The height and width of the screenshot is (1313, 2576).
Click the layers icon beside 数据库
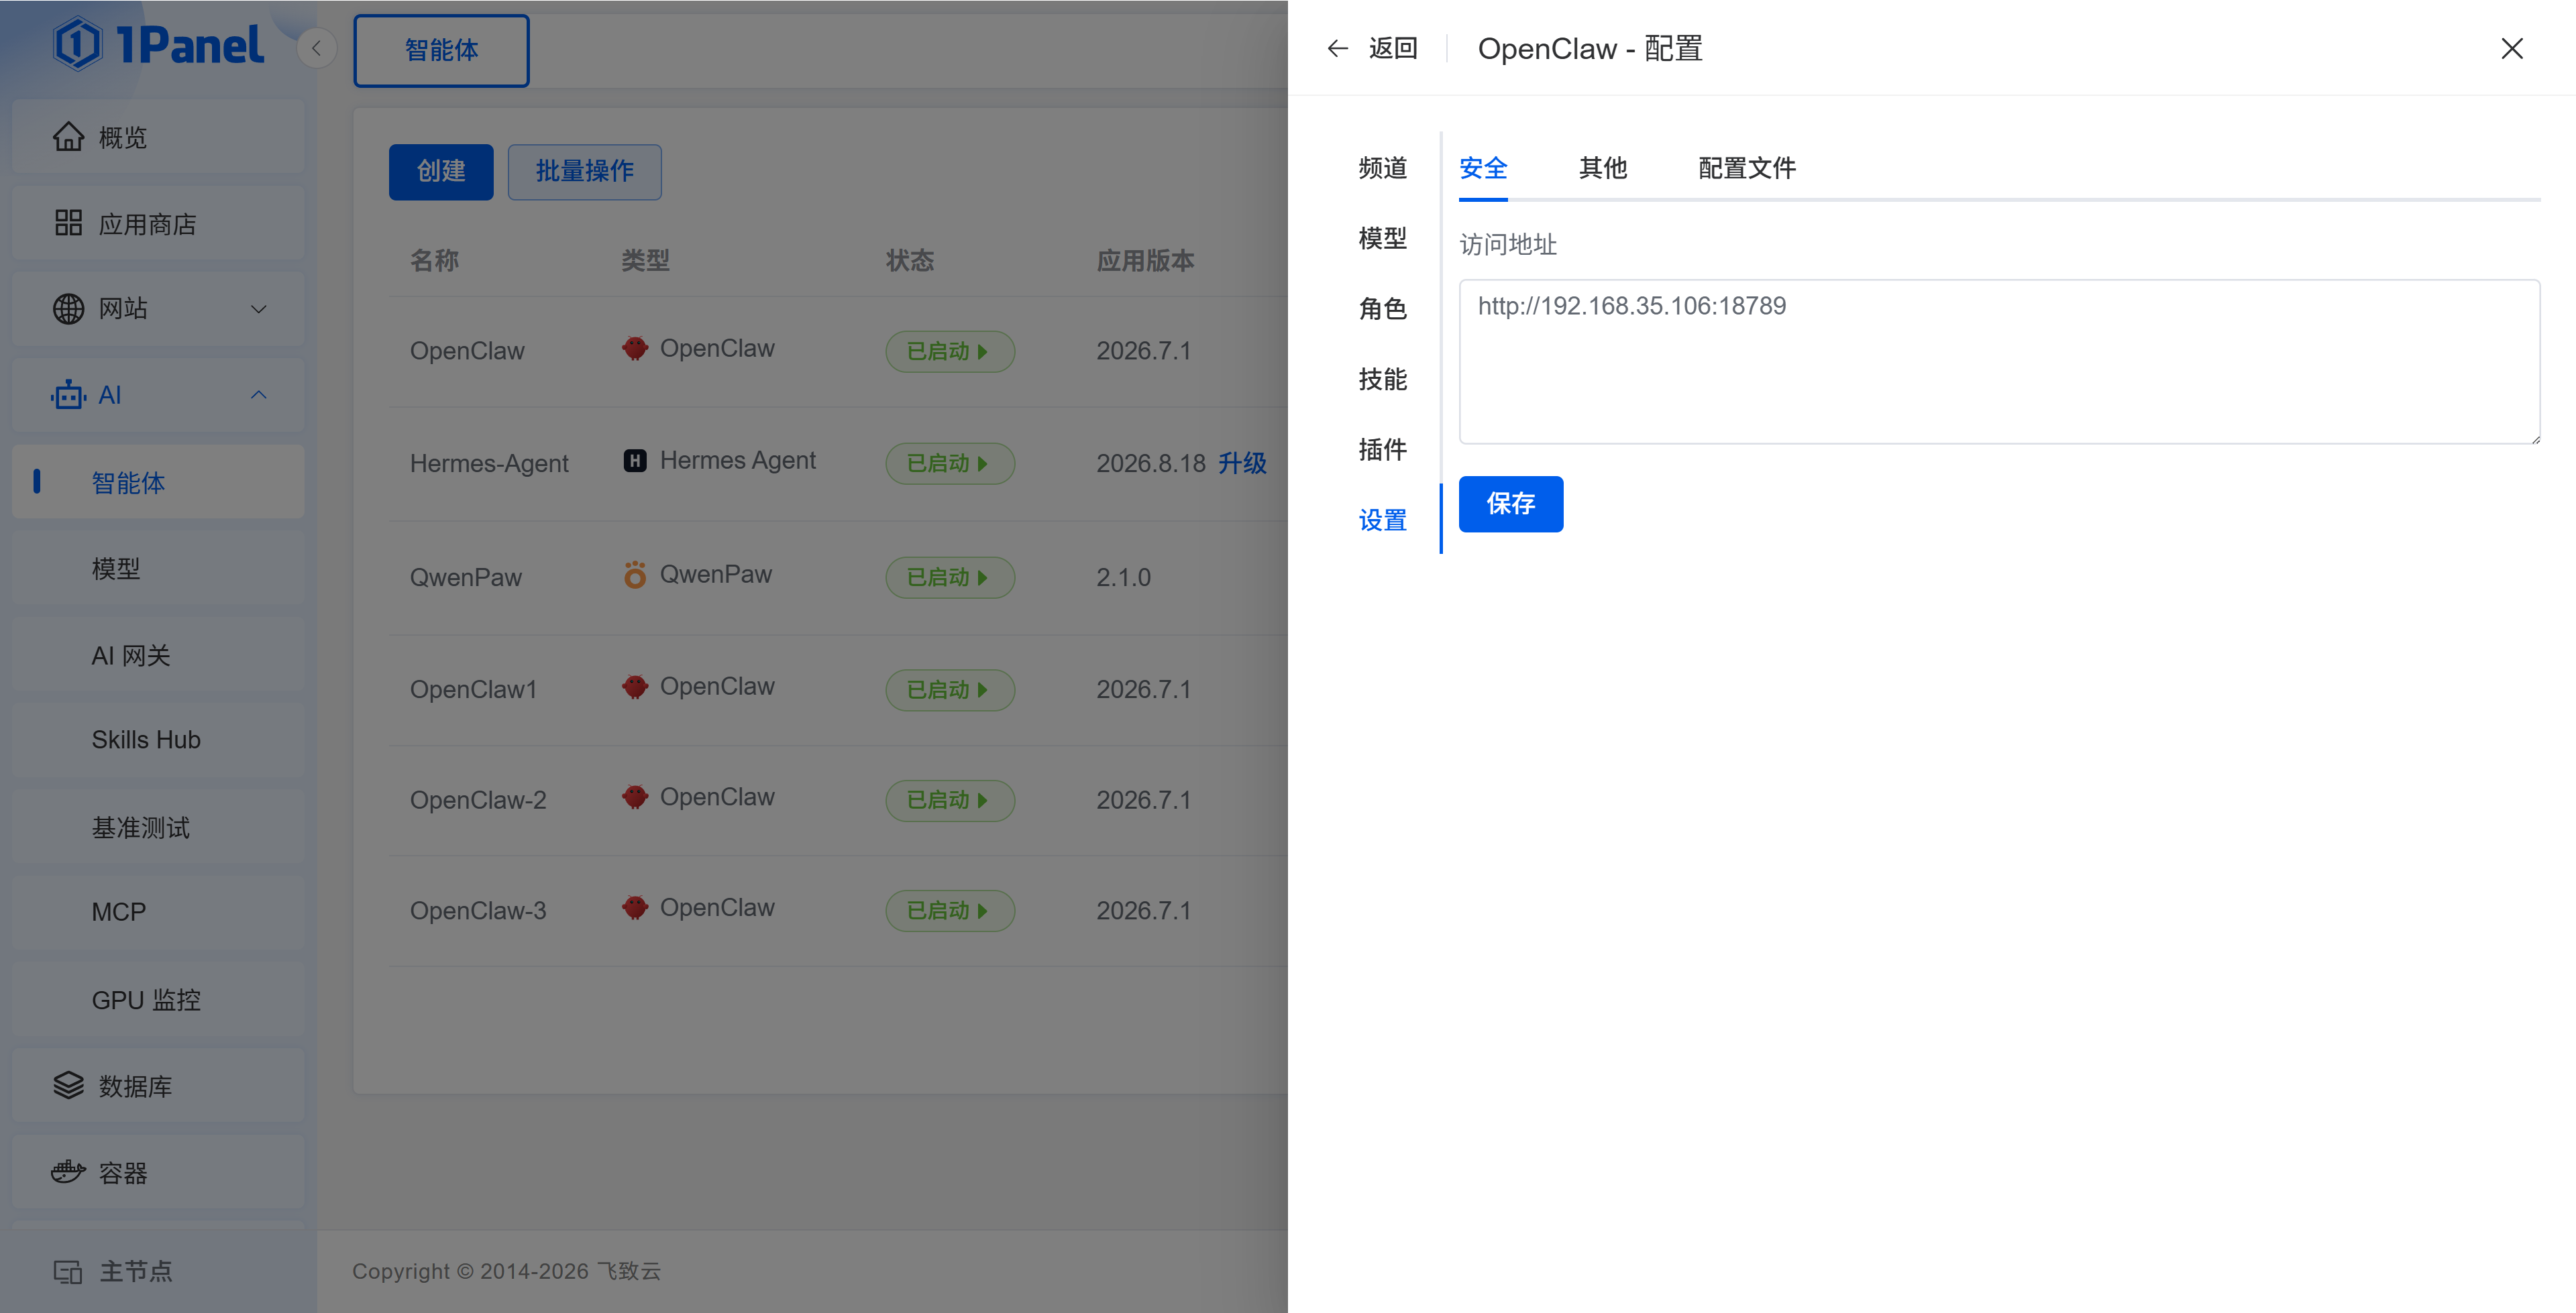68,1086
